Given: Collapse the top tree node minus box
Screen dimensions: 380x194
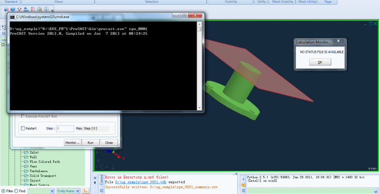Looking at the screenshot, I should coord(3,45).
